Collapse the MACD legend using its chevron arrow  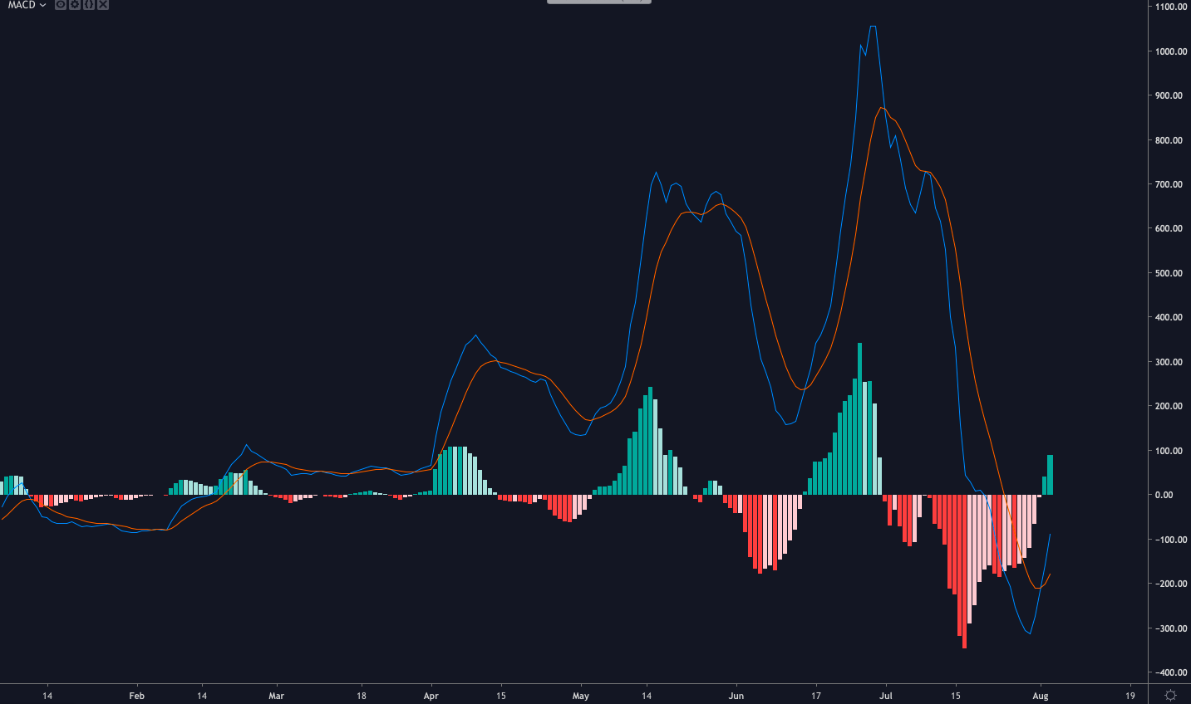click(43, 5)
